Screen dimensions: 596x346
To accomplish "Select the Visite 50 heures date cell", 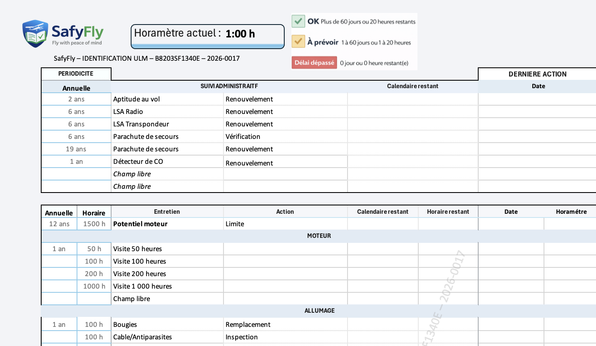I will coord(511,249).
